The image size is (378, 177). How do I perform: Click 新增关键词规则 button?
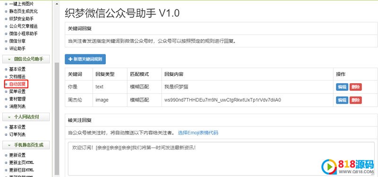click(x=86, y=59)
